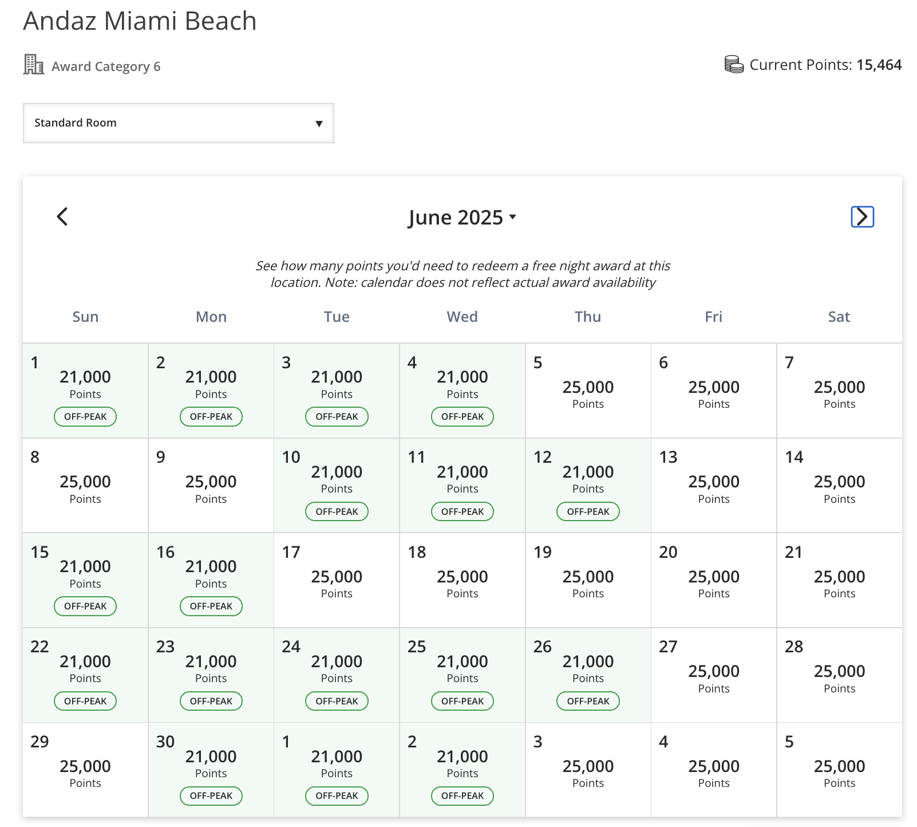Pick June 12 off-peak date

pyautogui.click(x=588, y=486)
